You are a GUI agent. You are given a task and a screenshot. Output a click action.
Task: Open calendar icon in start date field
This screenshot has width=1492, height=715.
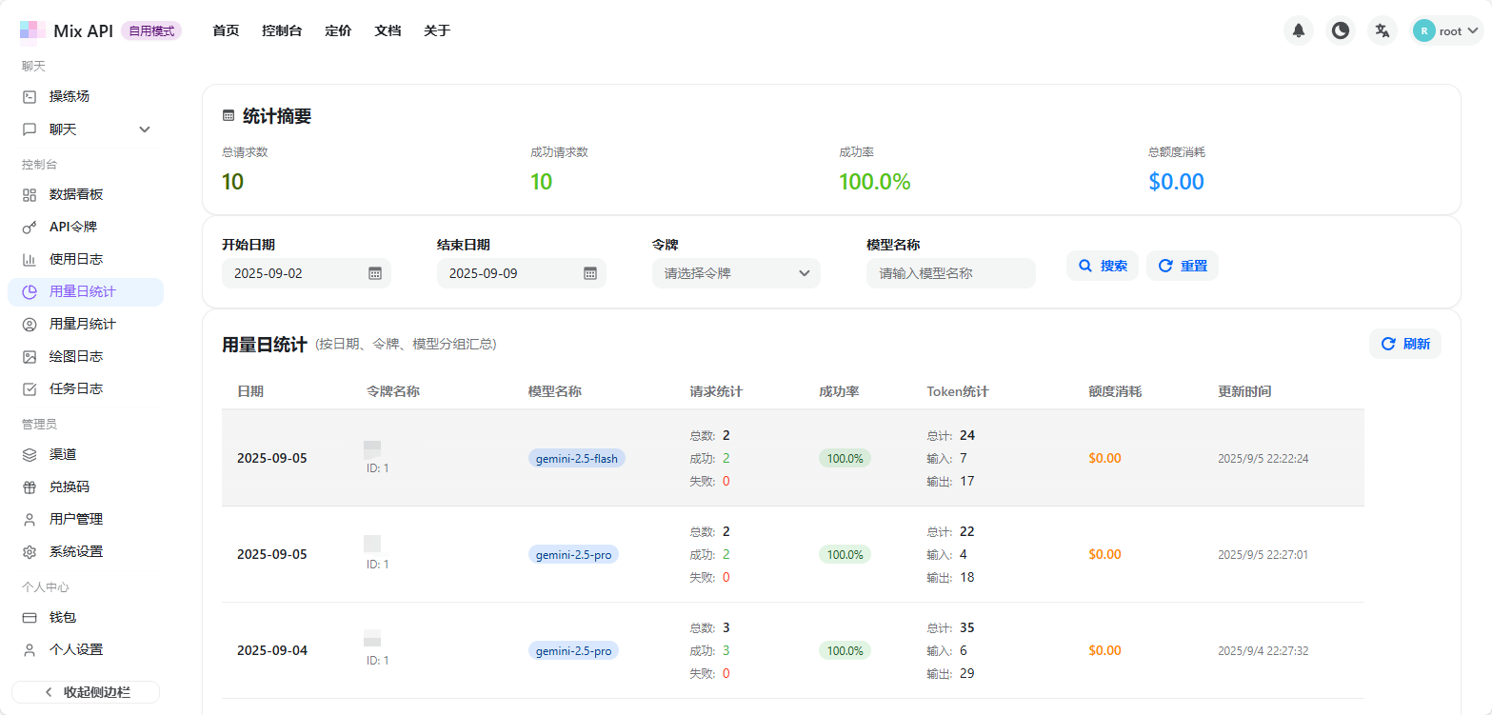point(375,273)
